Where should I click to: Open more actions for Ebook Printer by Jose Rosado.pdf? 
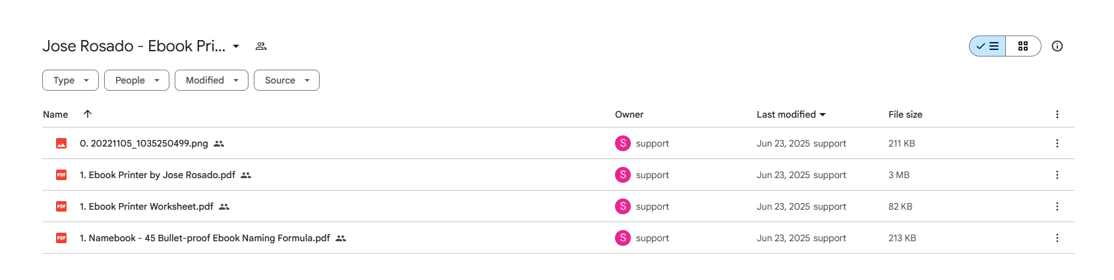pos(1057,175)
